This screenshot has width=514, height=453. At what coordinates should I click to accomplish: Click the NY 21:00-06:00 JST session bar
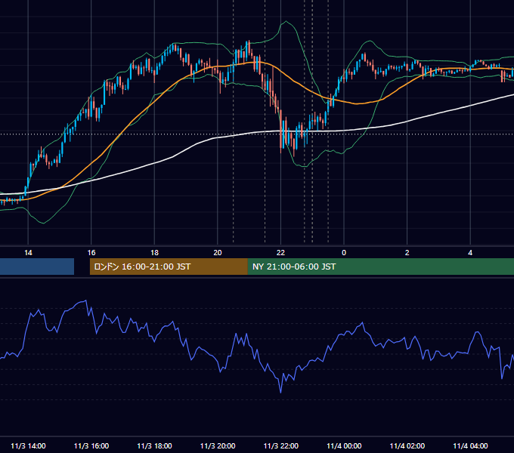[380, 267]
